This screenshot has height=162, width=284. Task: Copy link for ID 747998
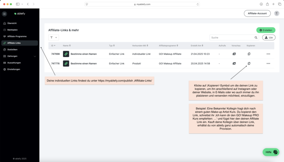[249, 54]
